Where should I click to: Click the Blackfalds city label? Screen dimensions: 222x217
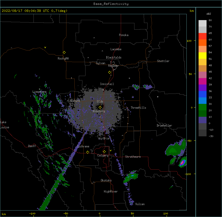[114, 57]
